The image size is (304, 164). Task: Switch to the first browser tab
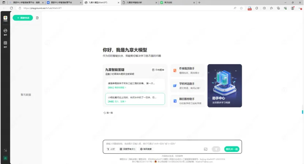(x=26, y=3)
